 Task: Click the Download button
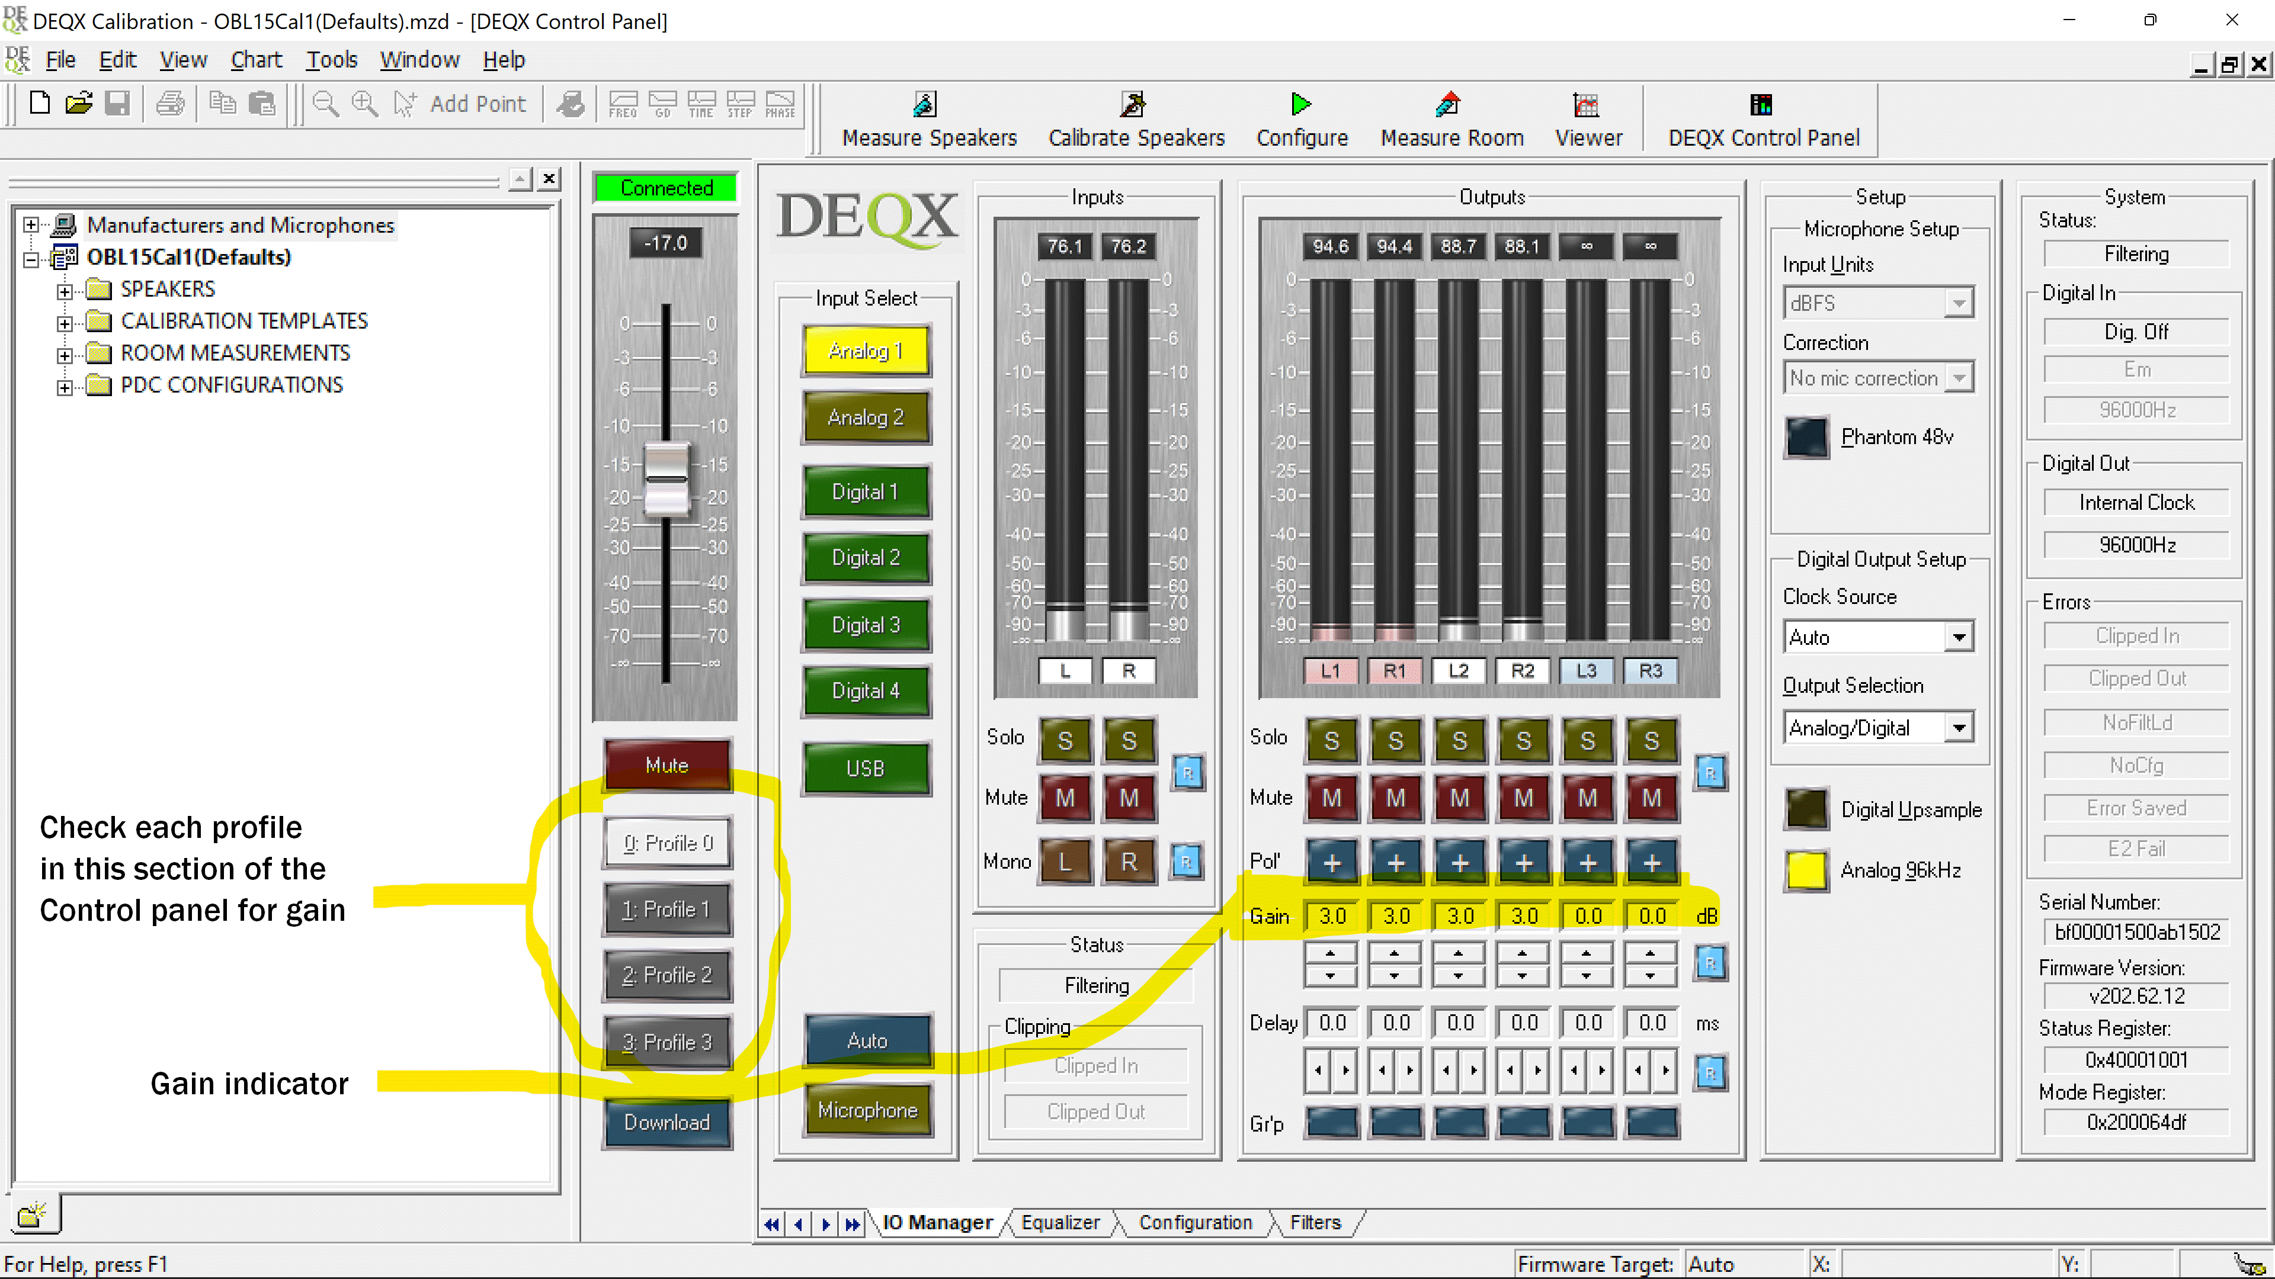point(667,1123)
